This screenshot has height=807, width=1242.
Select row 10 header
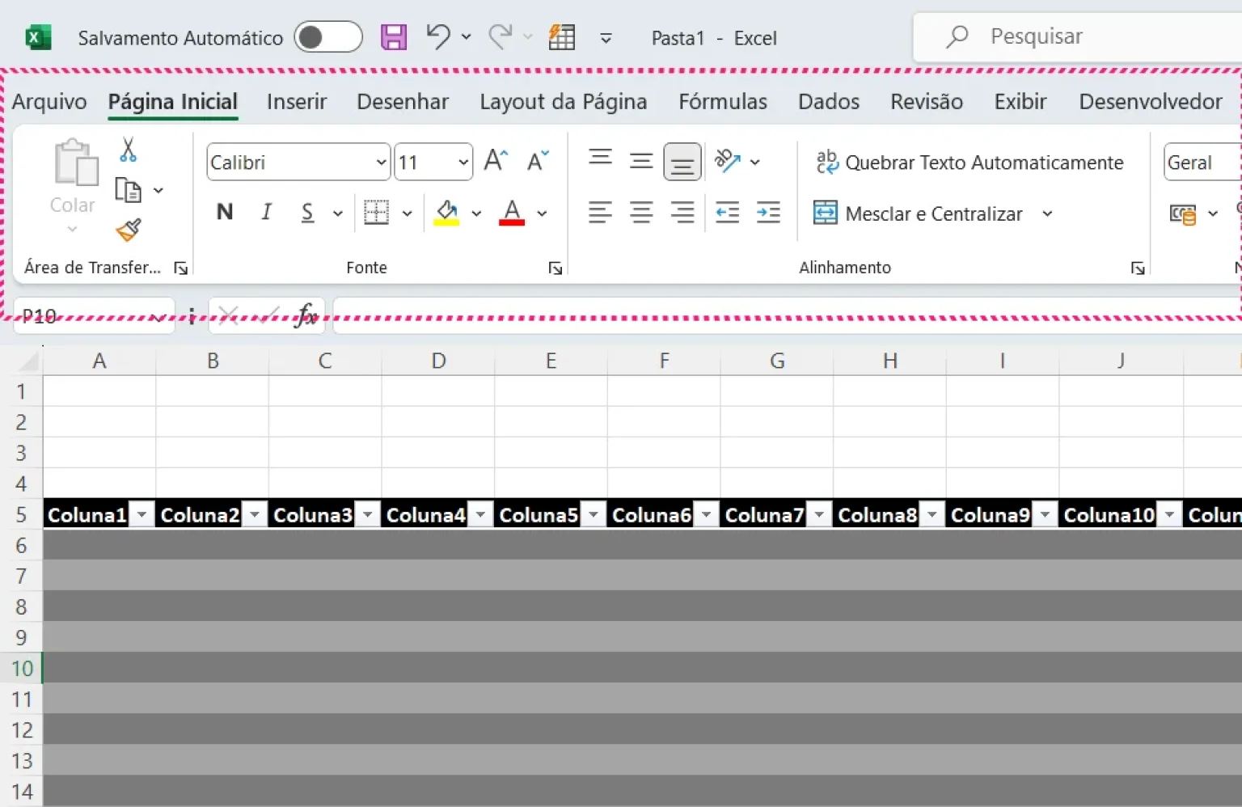[x=22, y=668]
